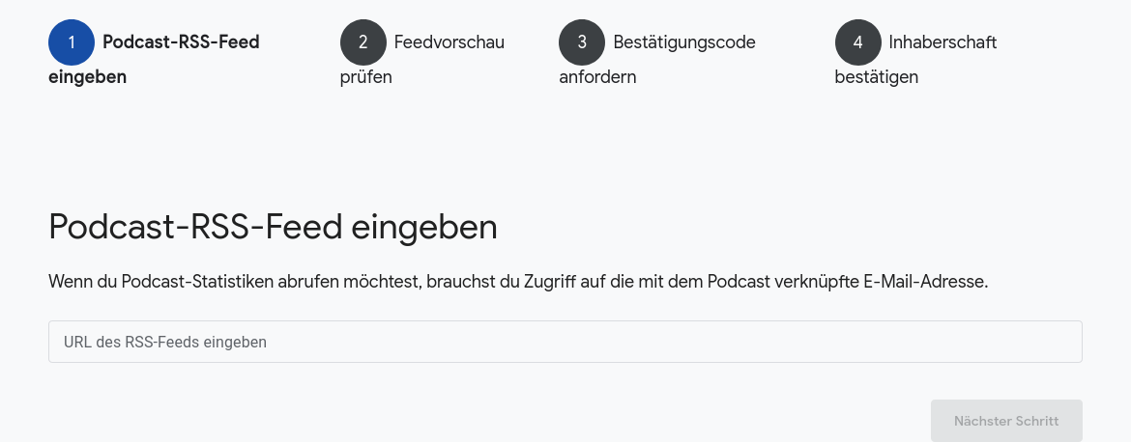Select the step 3 number circle

[582, 42]
